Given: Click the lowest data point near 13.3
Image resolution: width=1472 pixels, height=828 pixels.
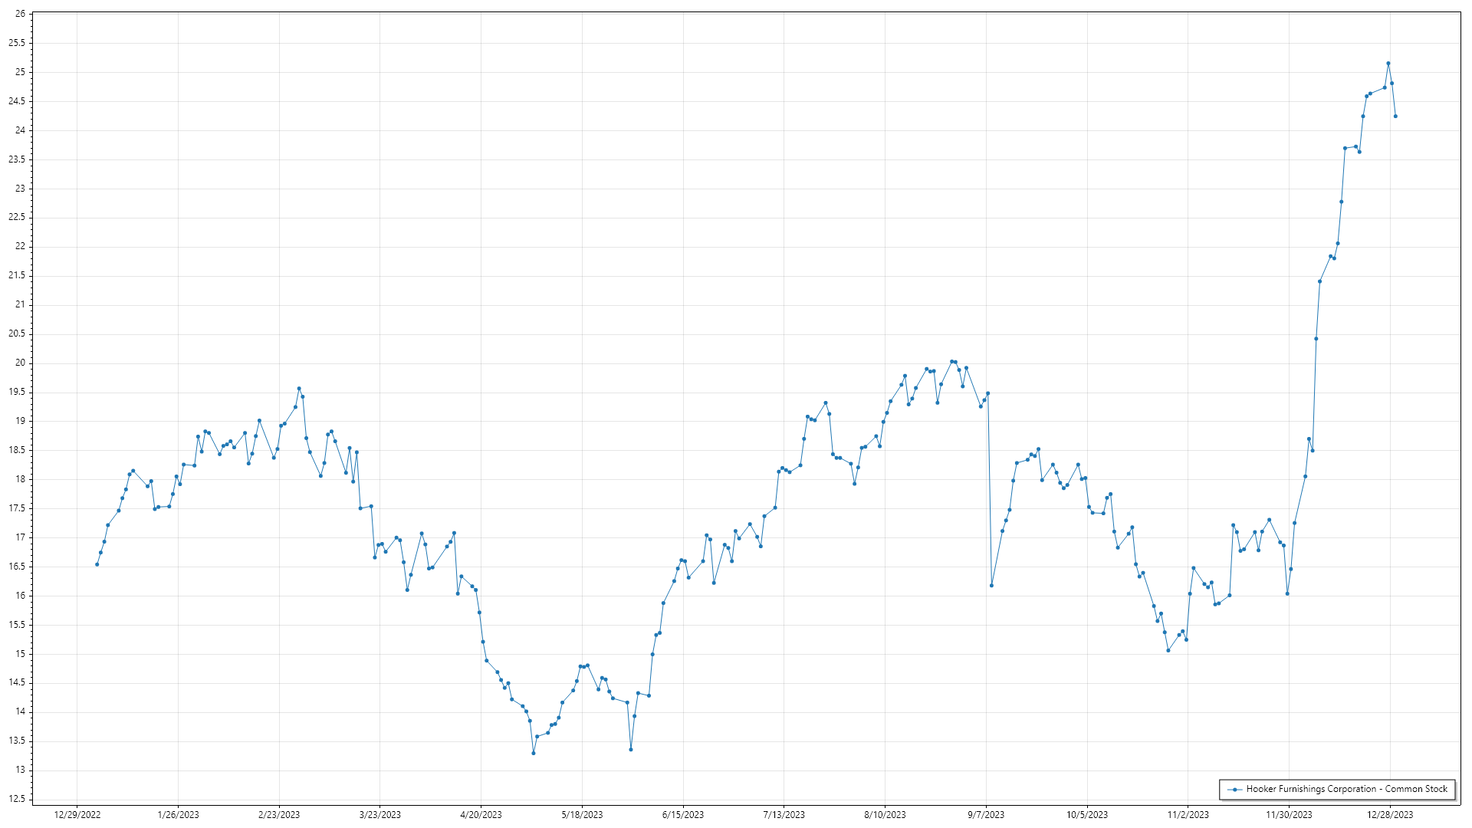Looking at the screenshot, I should 534,753.
